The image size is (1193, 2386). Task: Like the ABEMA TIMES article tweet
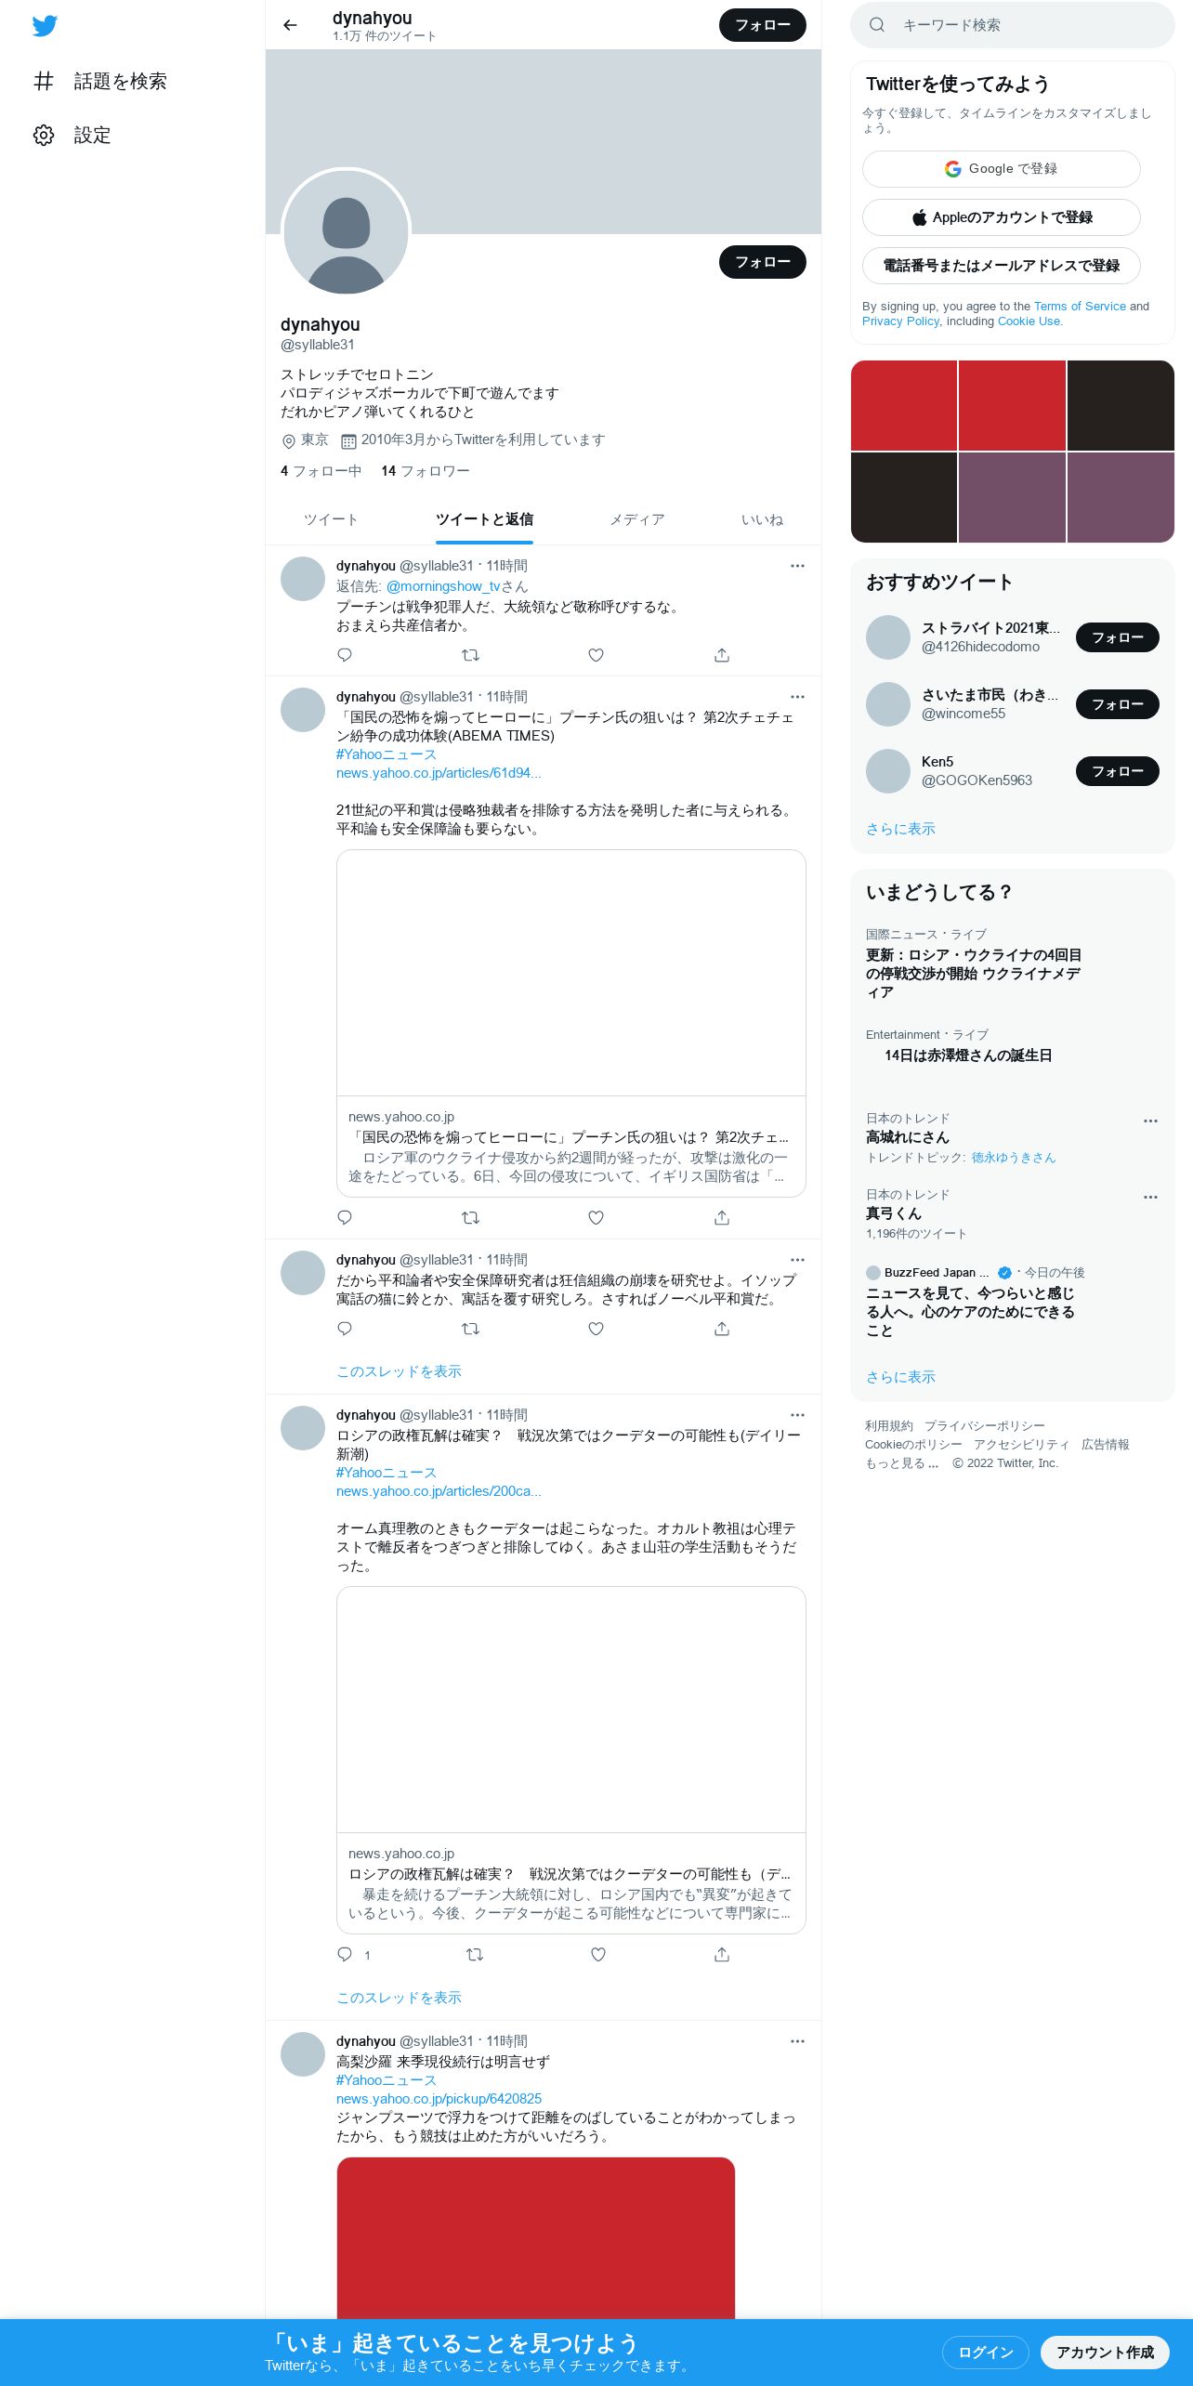coord(596,1217)
